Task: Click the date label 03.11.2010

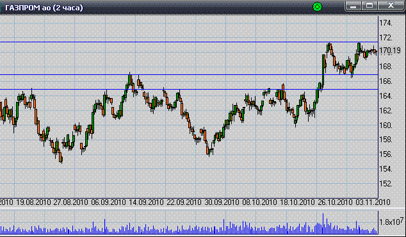Action: point(373,202)
